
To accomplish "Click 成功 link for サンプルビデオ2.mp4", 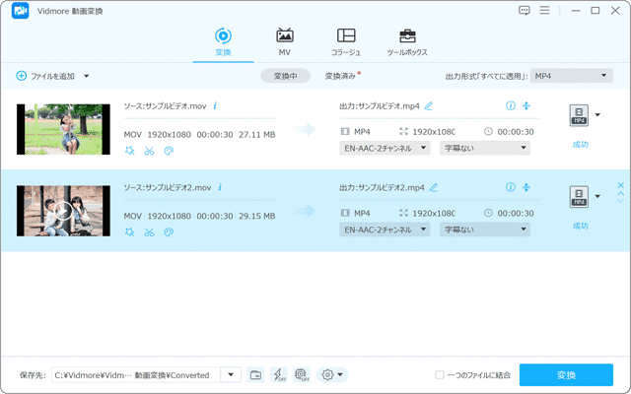I will 580,226.
